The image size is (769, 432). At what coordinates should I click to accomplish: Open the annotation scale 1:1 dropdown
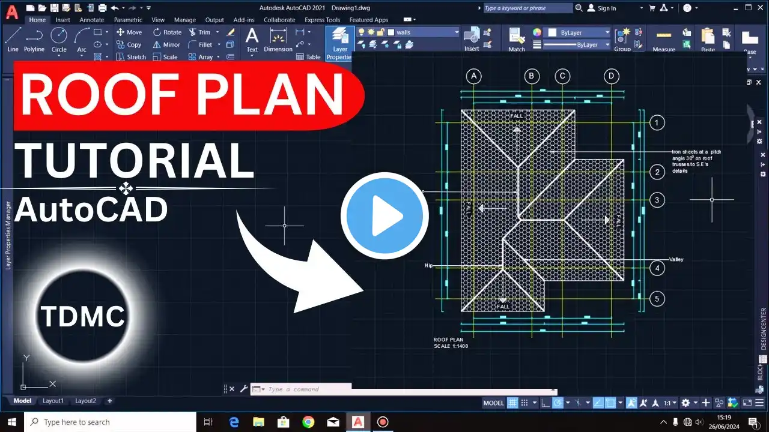click(x=670, y=403)
